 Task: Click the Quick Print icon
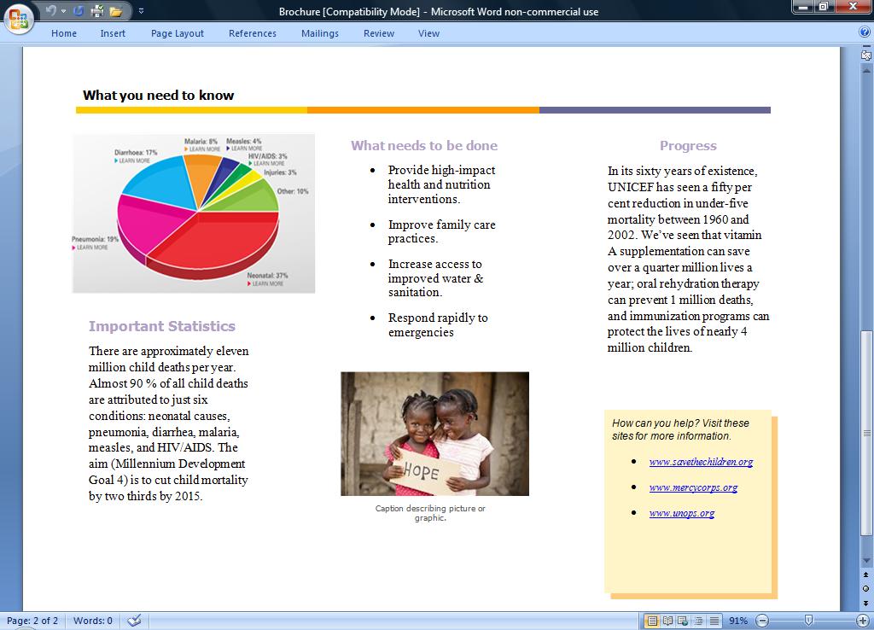(96, 11)
